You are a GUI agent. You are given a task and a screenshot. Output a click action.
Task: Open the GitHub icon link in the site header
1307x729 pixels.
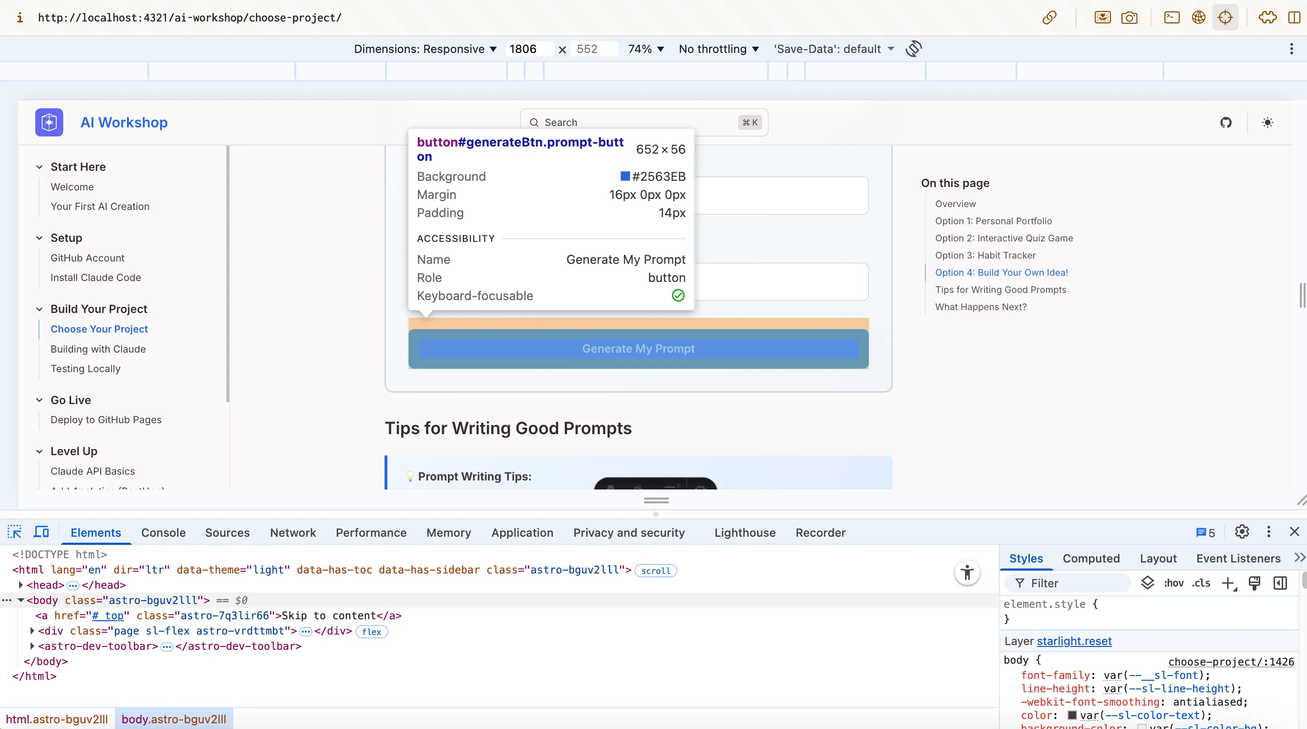pyautogui.click(x=1226, y=122)
